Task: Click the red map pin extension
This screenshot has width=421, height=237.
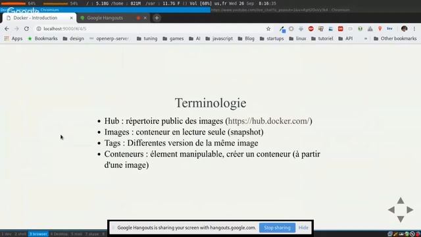Action: click(380, 29)
